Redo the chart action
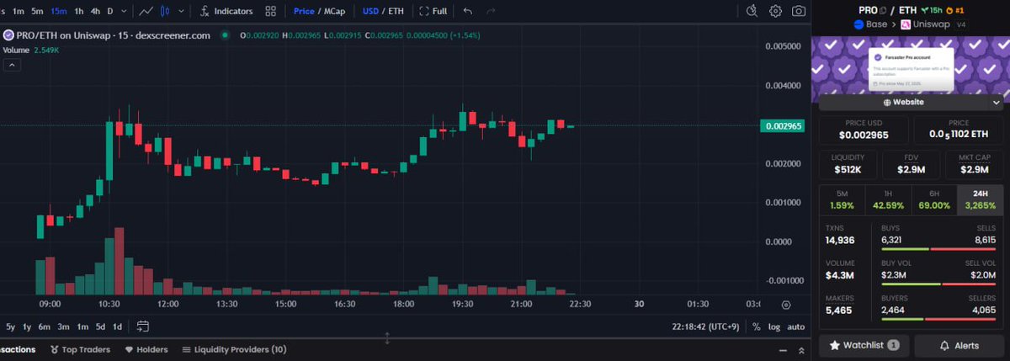Viewport: 1010px width, 361px height. pyautogui.click(x=492, y=11)
